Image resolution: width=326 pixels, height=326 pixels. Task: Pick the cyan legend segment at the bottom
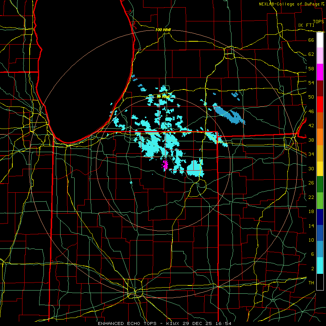(x=320, y=266)
